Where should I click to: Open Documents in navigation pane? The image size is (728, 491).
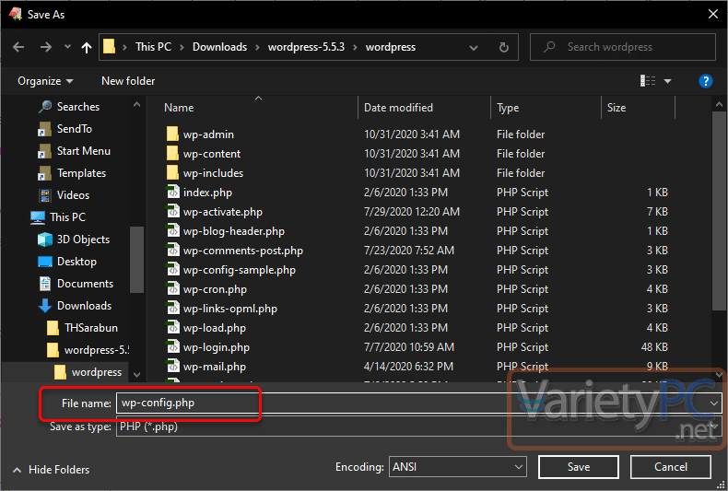point(85,284)
